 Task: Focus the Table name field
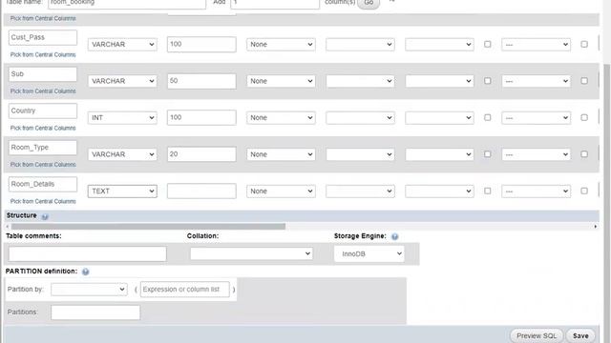click(x=127, y=3)
